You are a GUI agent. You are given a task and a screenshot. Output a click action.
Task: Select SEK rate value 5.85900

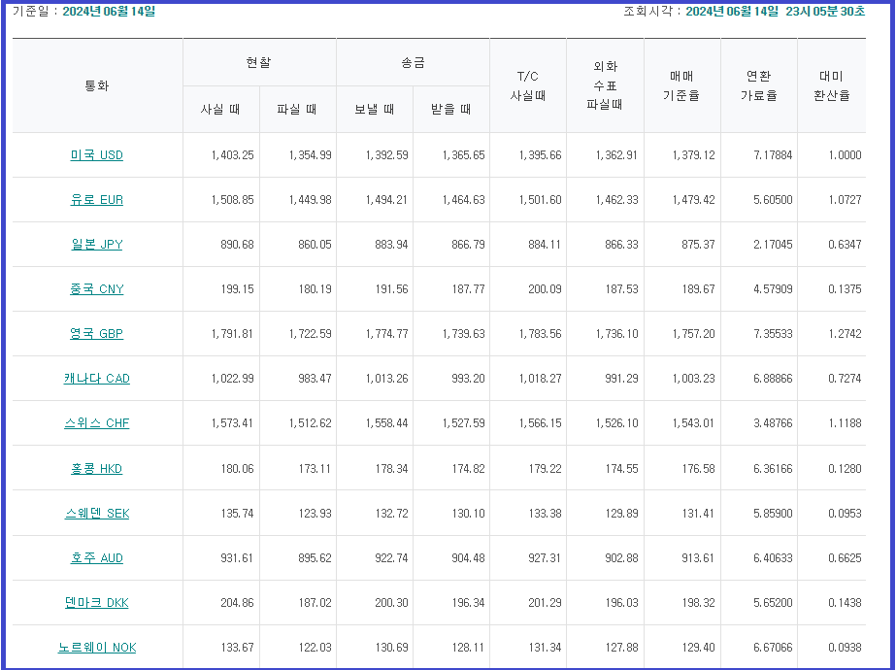coord(773,514)
